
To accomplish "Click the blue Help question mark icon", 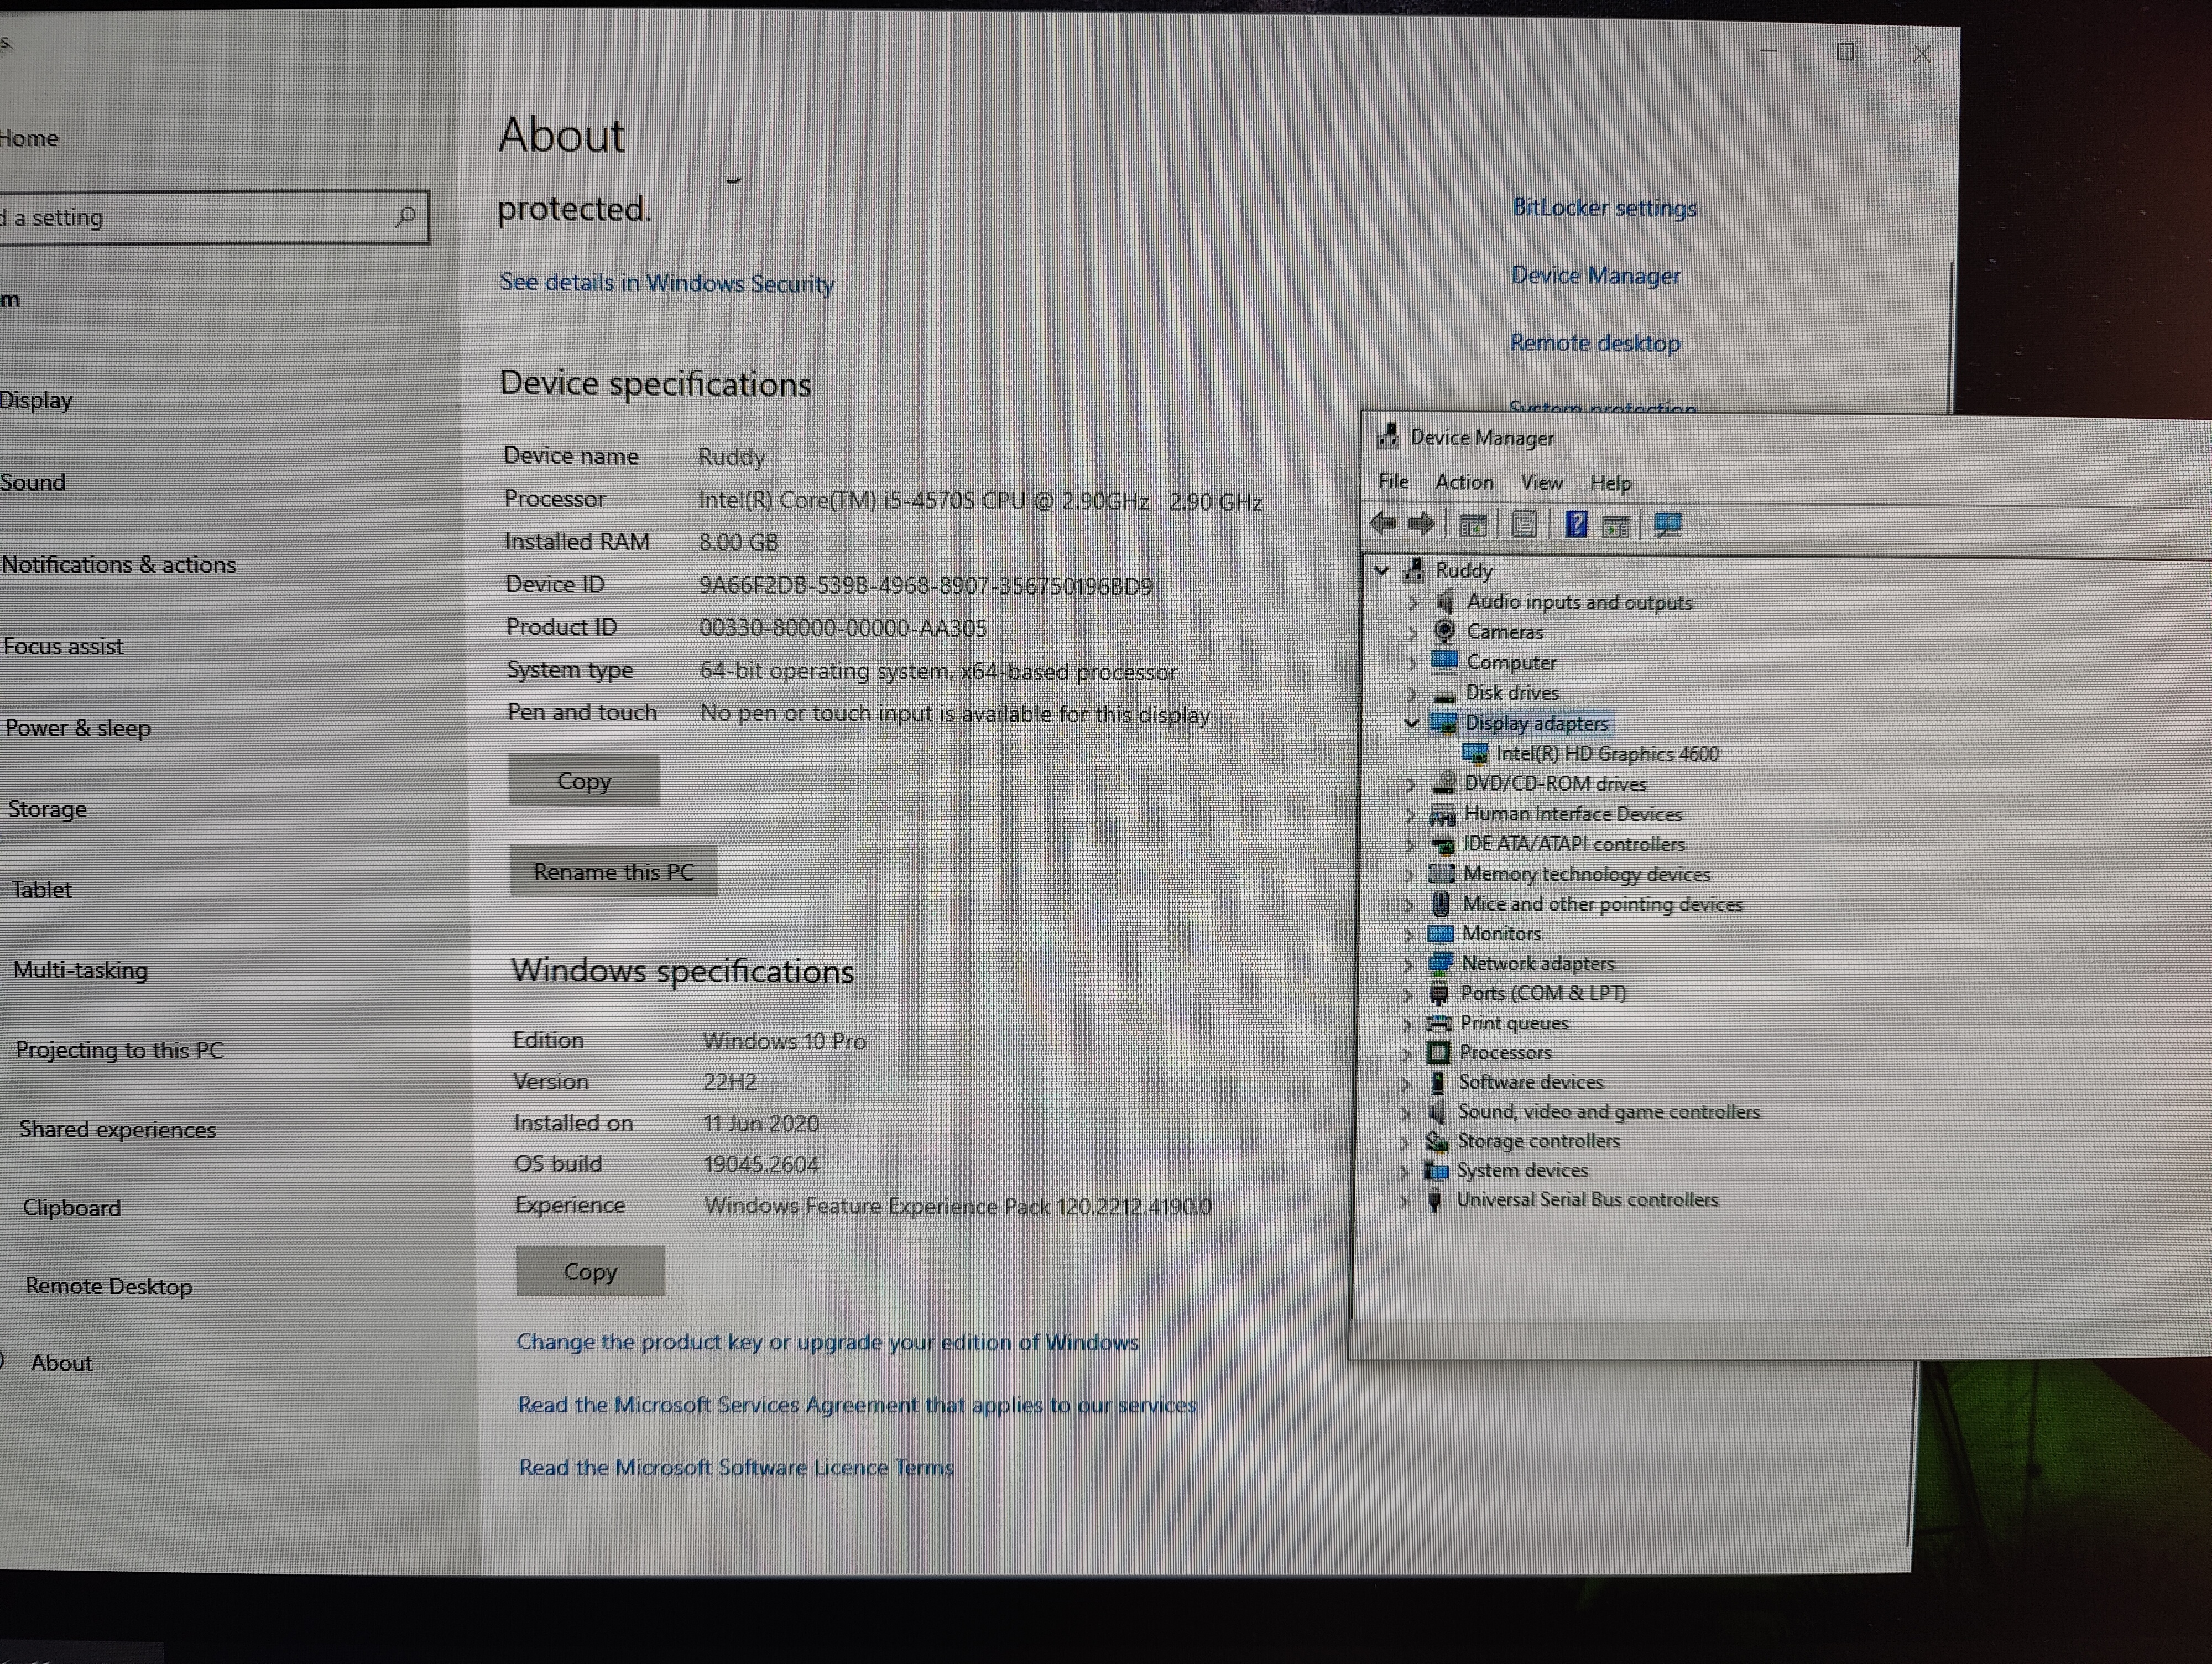I will pos(1576,523).
